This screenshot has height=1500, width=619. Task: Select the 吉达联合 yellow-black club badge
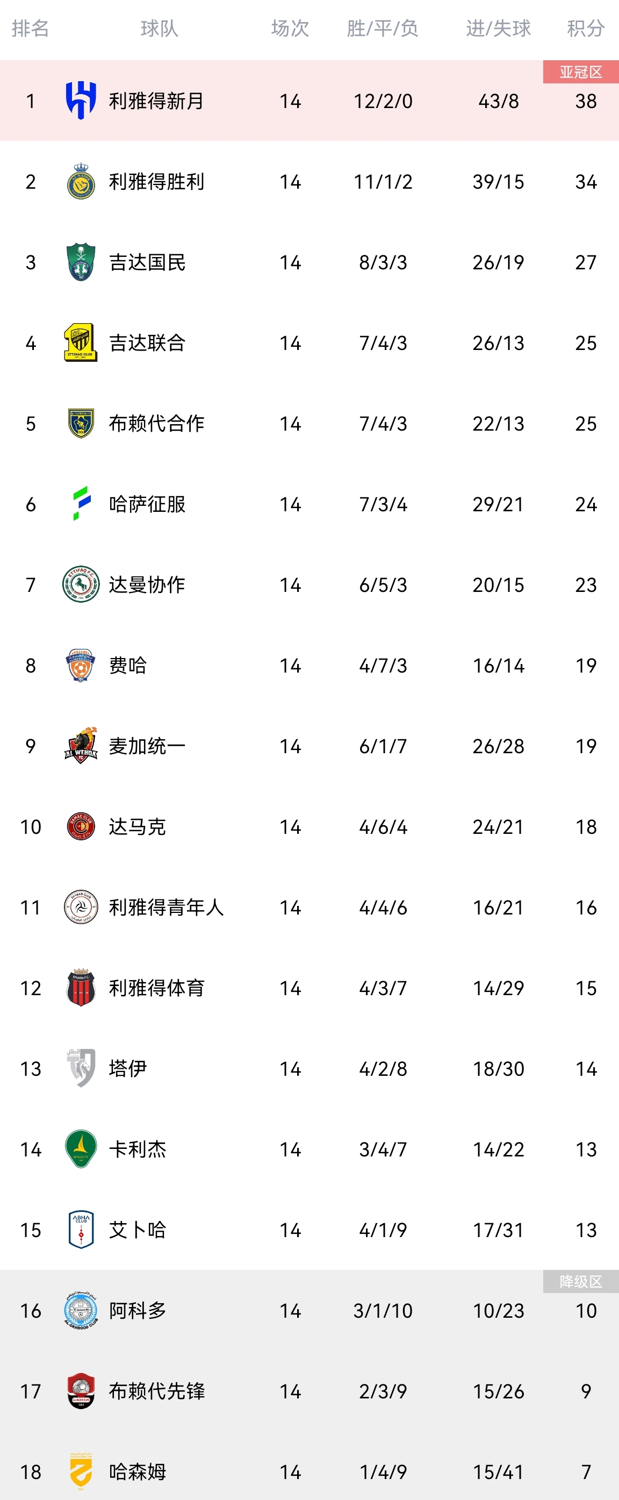(x=81, y=343)
